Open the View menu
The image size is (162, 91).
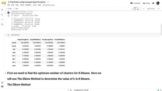(x=17, y=5)
